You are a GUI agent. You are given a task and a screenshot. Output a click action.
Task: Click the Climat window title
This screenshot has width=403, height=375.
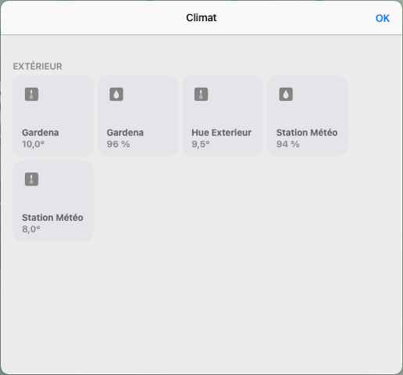tap(201, 18)
